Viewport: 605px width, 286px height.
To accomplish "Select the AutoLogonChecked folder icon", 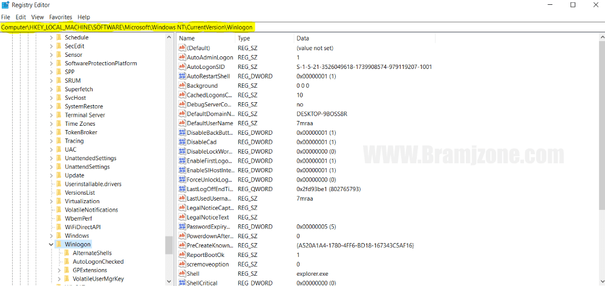I will [67, 261].
